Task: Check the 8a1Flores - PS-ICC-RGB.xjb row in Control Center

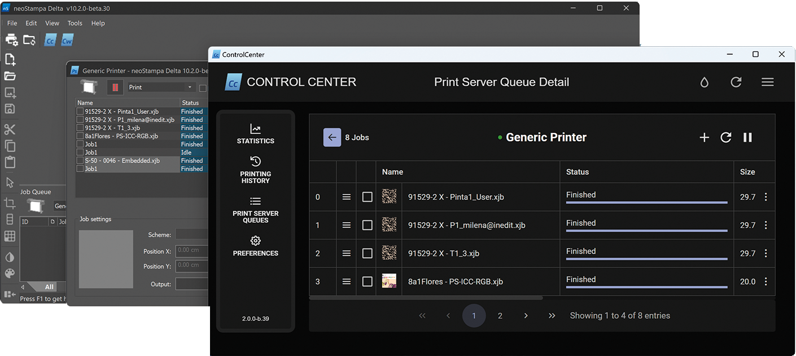Action: click(367, 282)
